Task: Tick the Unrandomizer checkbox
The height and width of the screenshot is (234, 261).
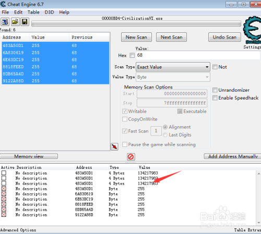Action: pos(215,90)
